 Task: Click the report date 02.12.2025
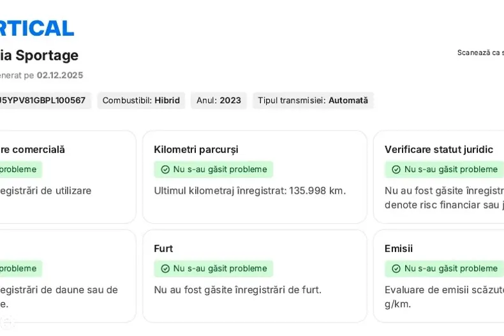(60, 75)
